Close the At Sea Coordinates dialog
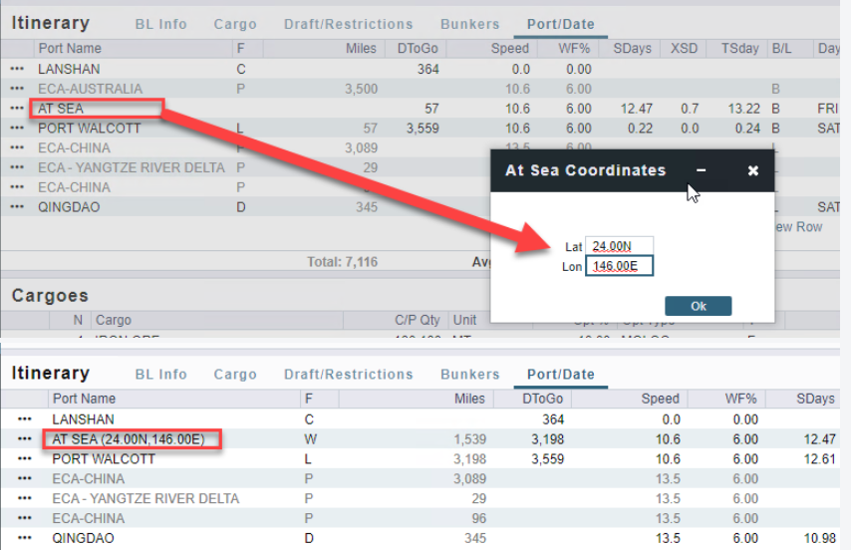The height and width of the screenshot is (550, 851). [x=753, y=170]
